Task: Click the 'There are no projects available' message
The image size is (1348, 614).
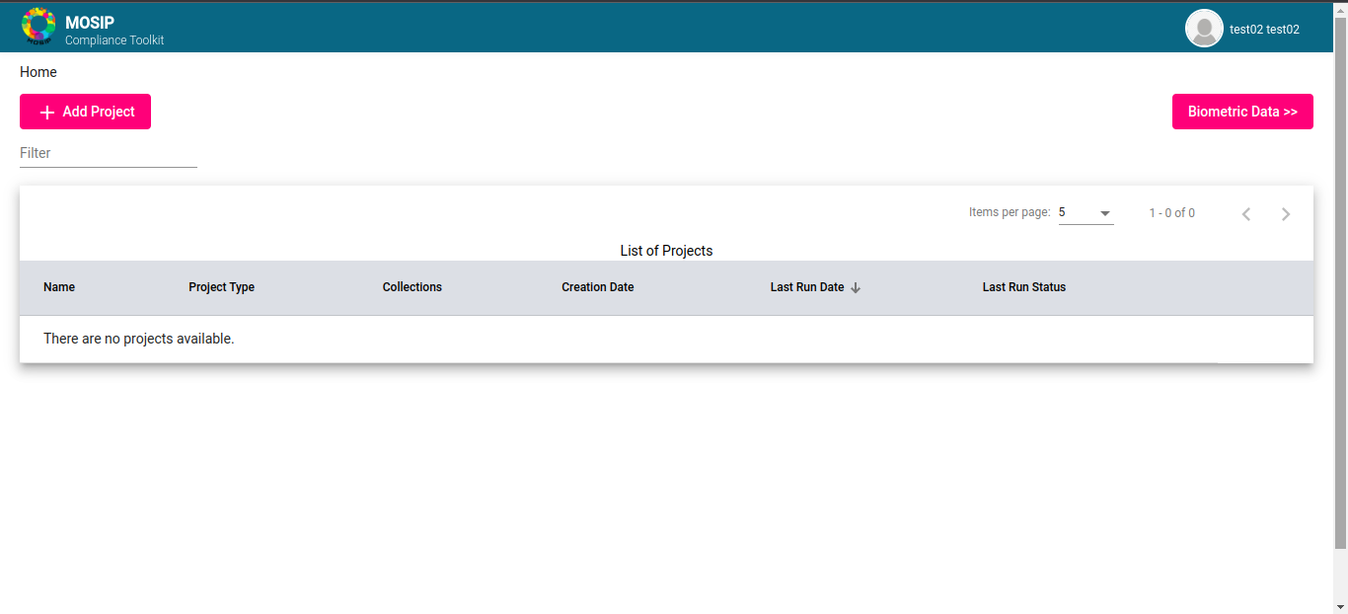Action: pyautogui.click(x=139, y=339)
